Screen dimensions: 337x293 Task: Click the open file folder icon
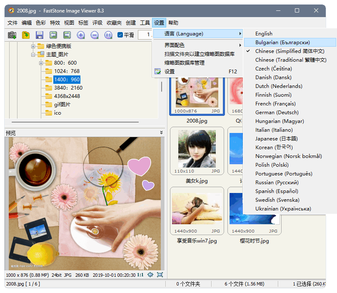click(x=26, y=35)
